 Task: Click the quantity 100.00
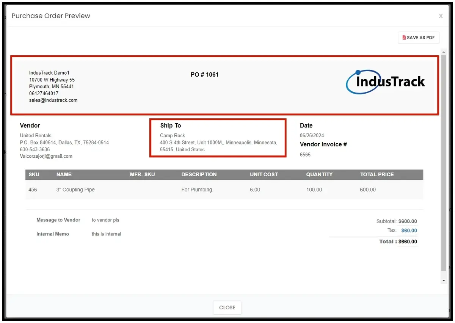click(x=314, y=190)
